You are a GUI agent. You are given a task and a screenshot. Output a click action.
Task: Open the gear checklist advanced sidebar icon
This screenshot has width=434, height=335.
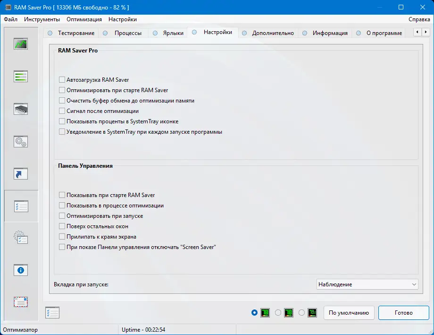point(21,238)
